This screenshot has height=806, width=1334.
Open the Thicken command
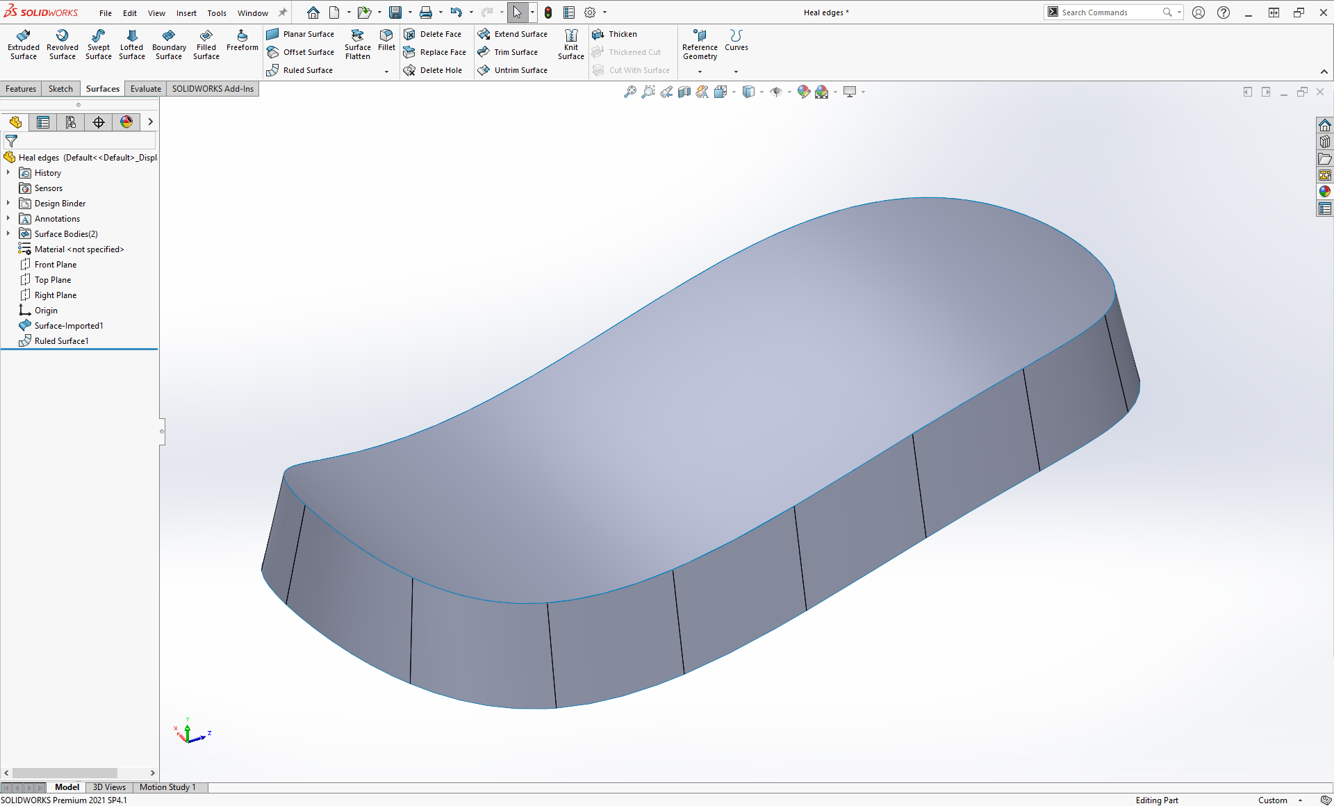click(x=622, y=34)
